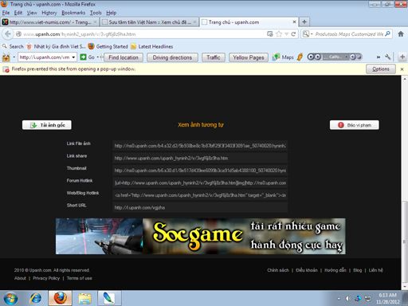This screenshot has width=408, height=306.
Task: Switch to the Sưu tầm tiền Việt Nam tab
Action: pyautogui.click(x=150, y=22)
